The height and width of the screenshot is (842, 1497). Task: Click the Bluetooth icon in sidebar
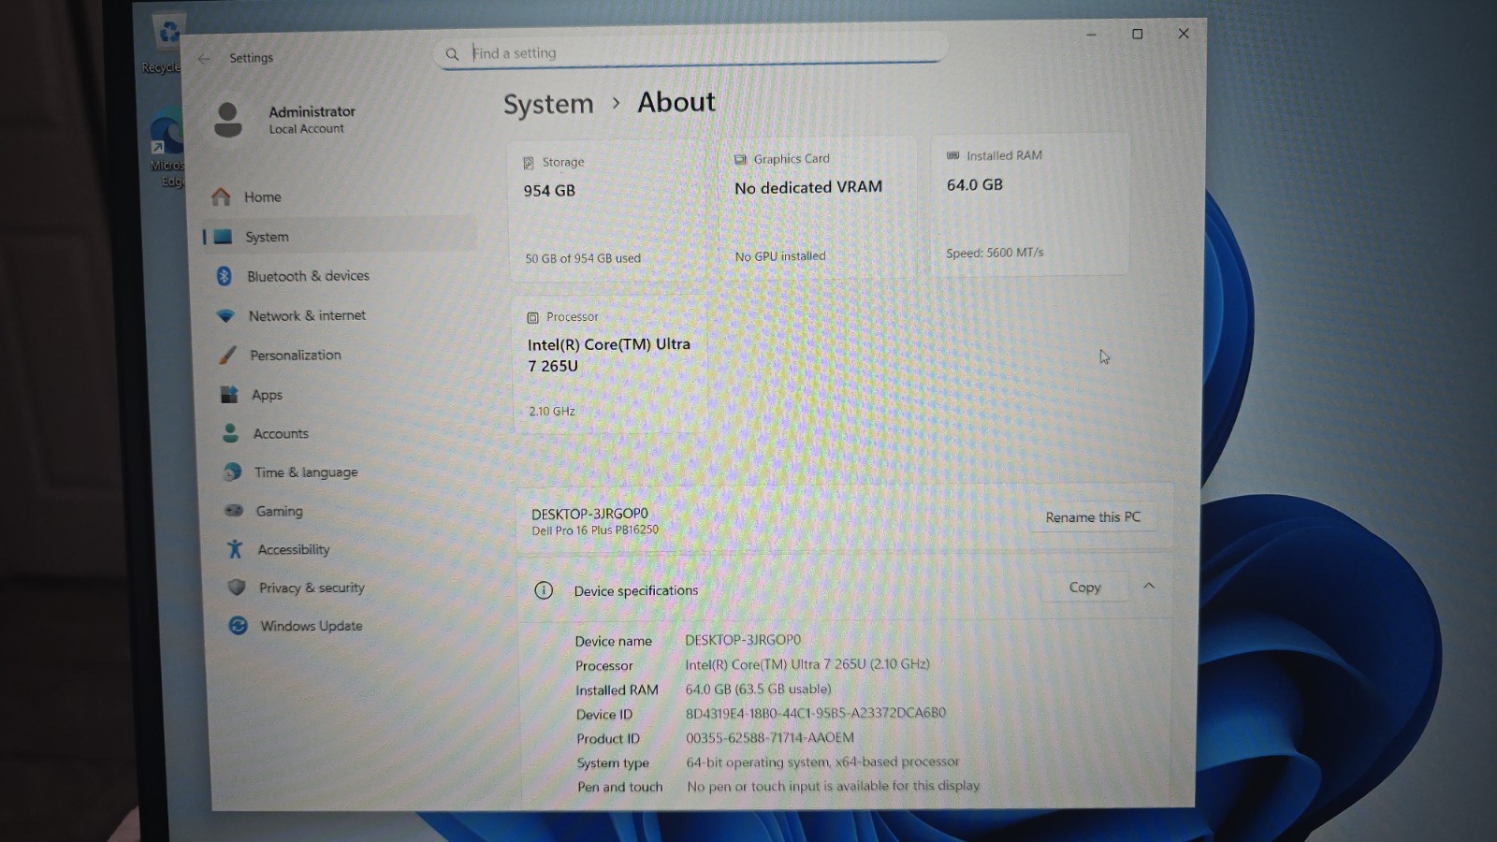pyautogui.click(x=224, y=276)
